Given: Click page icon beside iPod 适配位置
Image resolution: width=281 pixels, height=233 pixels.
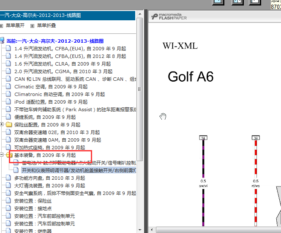Looking at the screenshot, I should 8,101.
